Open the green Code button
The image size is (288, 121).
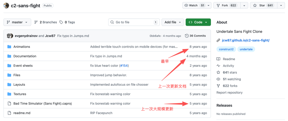tap(198, 22)
